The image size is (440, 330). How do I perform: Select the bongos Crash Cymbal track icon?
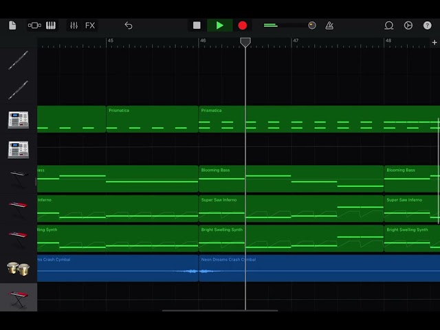[19, 269]
